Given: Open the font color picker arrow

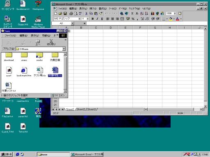Looking at the screenshot, I should pos(181,19).
